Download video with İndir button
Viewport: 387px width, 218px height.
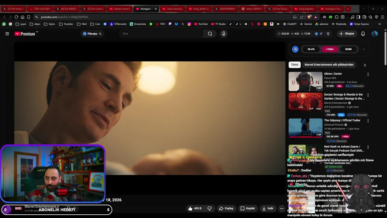(268, 208)
